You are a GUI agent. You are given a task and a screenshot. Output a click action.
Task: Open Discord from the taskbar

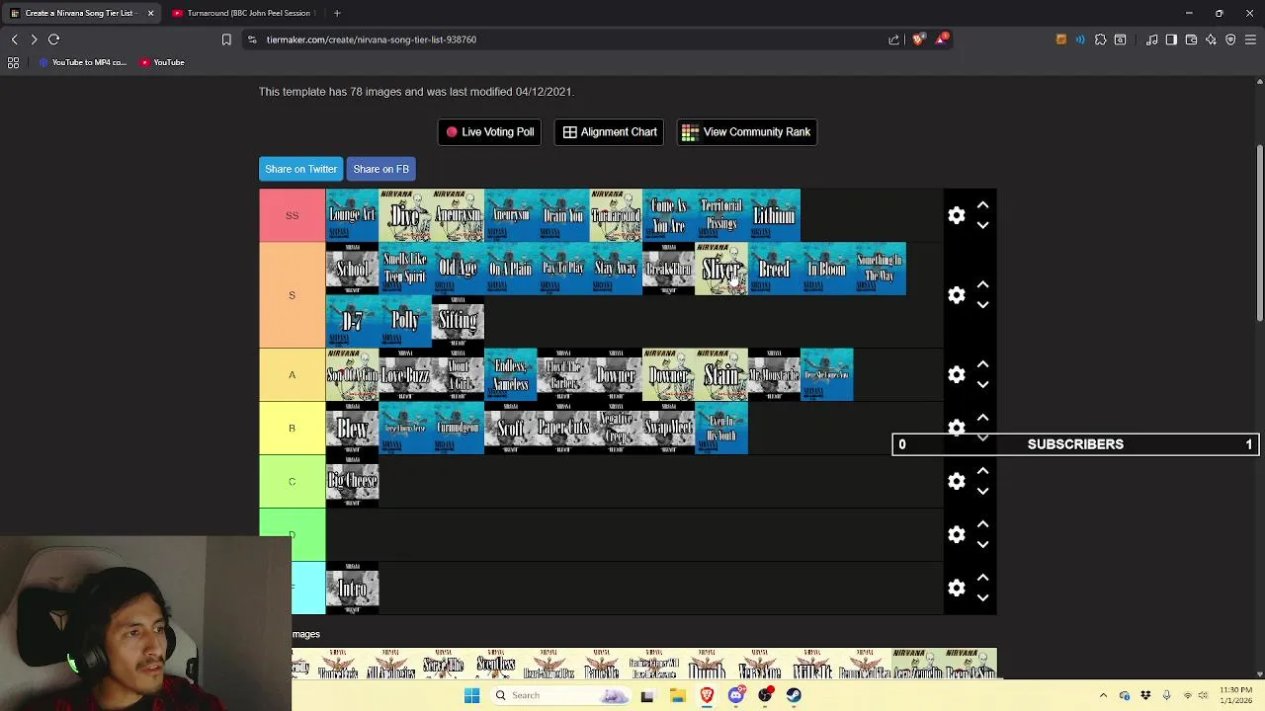point(736,695)
